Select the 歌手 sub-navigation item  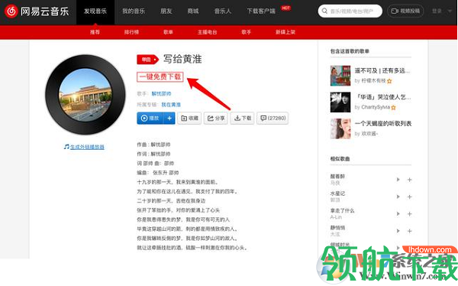tap(247, 32)
